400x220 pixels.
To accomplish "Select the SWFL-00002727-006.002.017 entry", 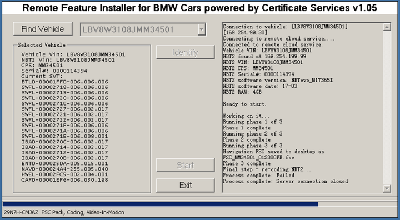I will pos(64,109).
